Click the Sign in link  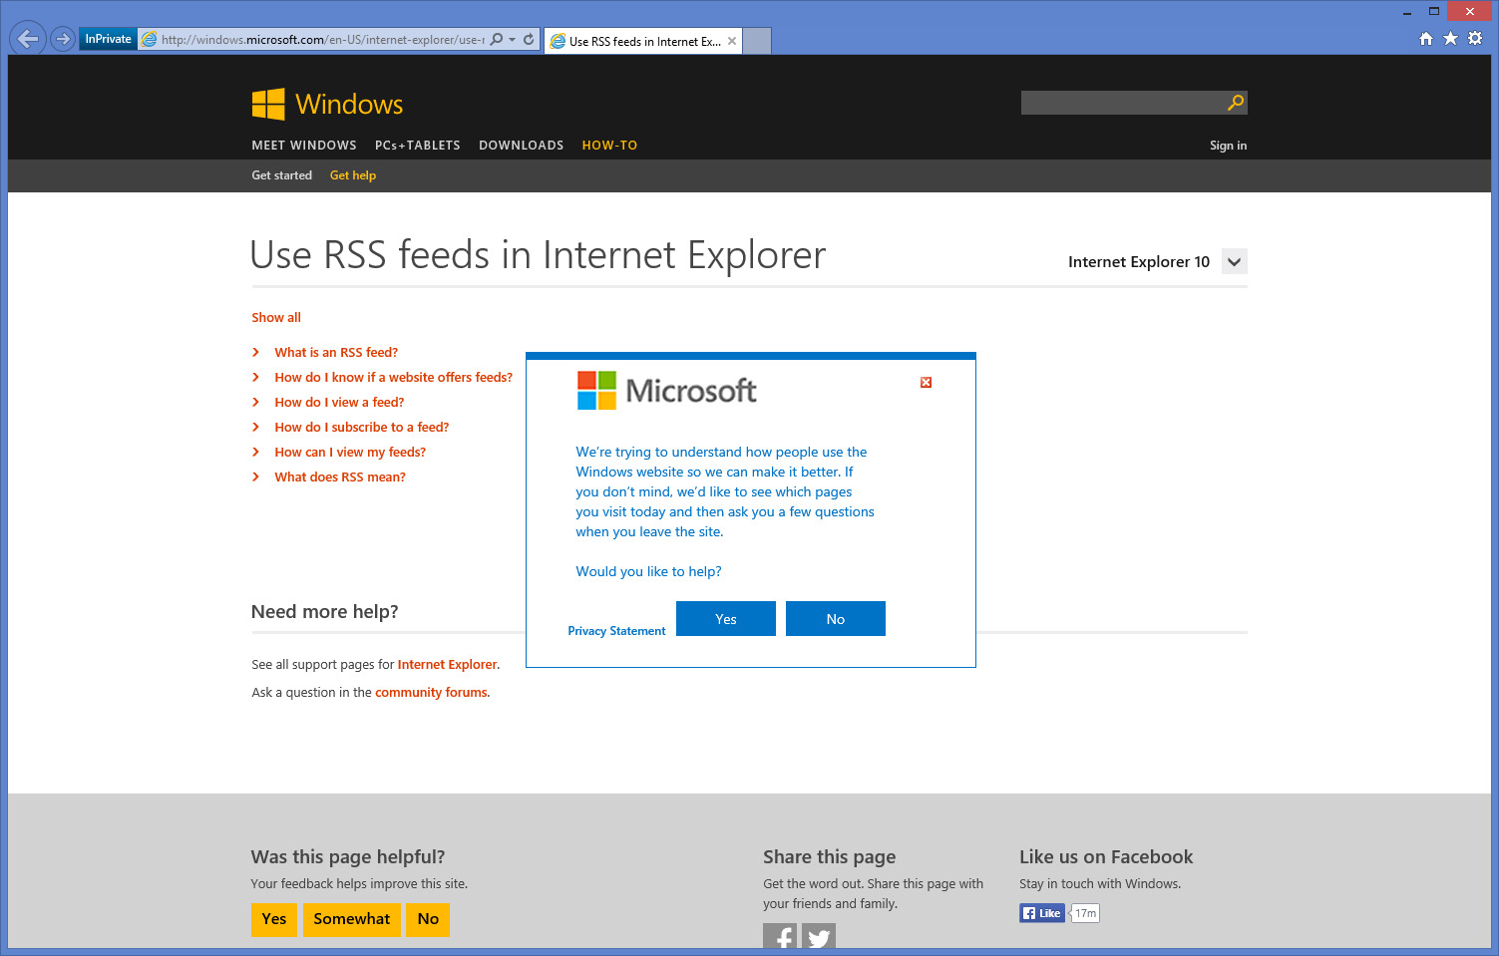point(1228,146)
